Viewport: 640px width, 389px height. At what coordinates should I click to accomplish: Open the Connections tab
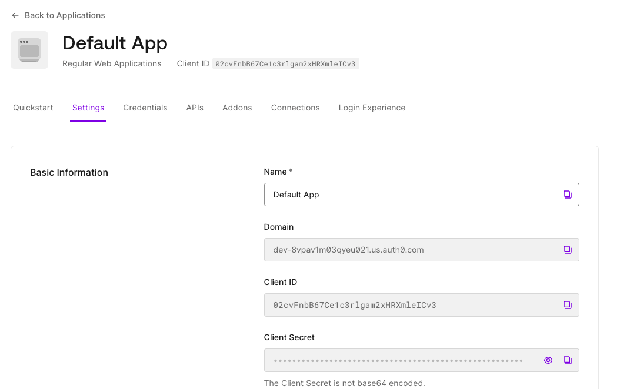tap(295, 108)
